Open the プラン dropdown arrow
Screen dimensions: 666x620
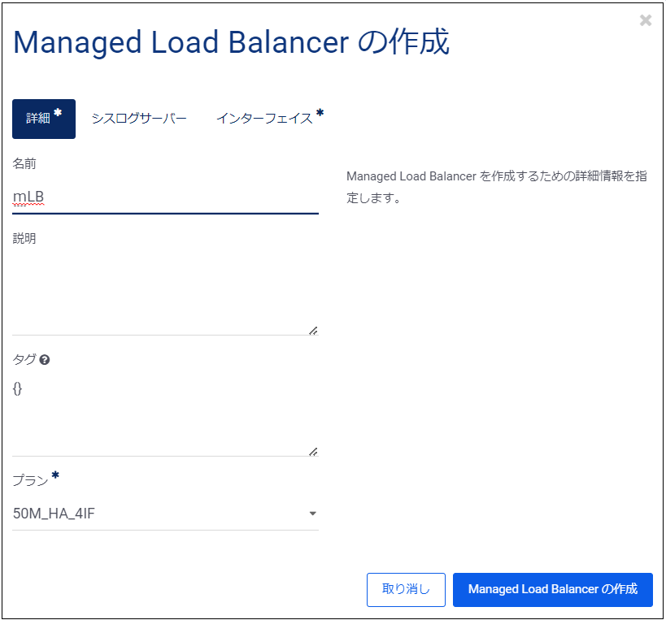pos(312,514)
